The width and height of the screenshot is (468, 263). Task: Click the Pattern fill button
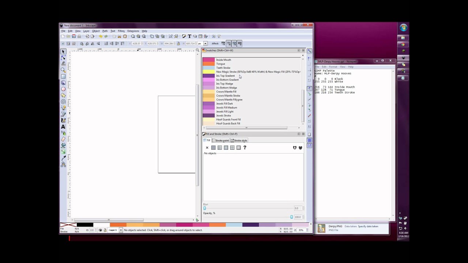(x=232, y=148)
